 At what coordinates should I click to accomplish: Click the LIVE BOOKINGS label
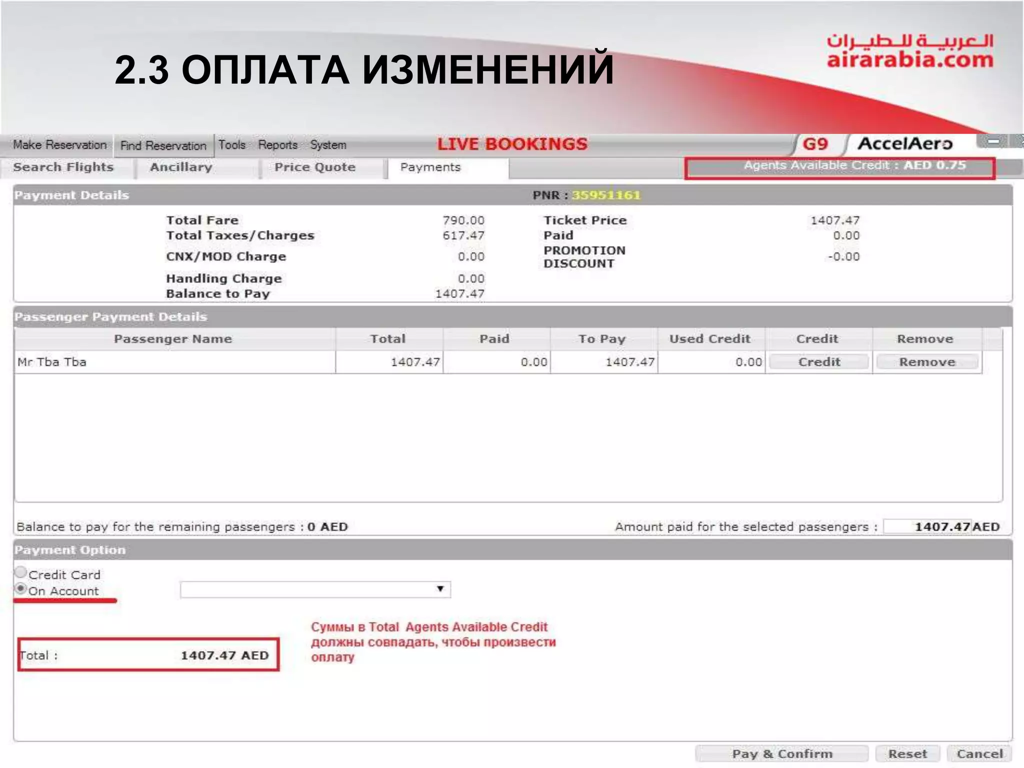[512, 144]
